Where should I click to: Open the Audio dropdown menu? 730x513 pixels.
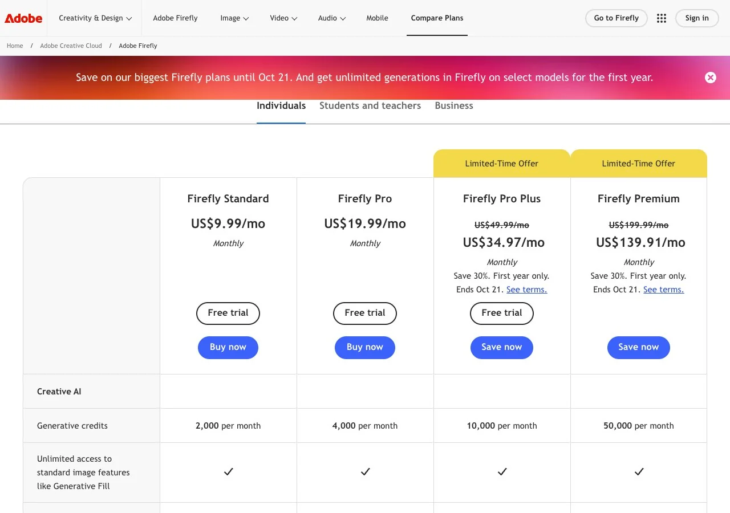[x=332, y=18]
